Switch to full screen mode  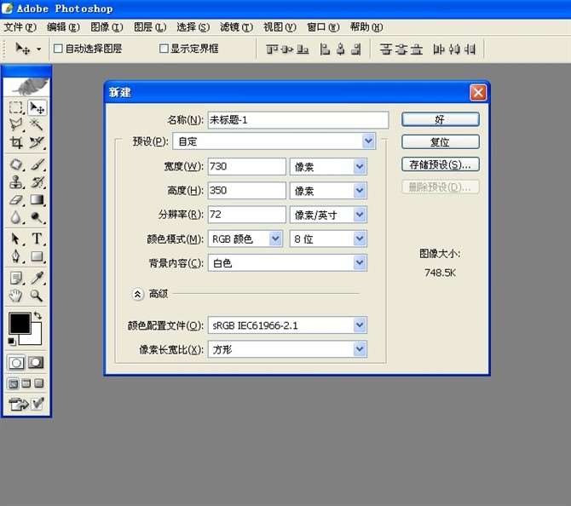38,383
